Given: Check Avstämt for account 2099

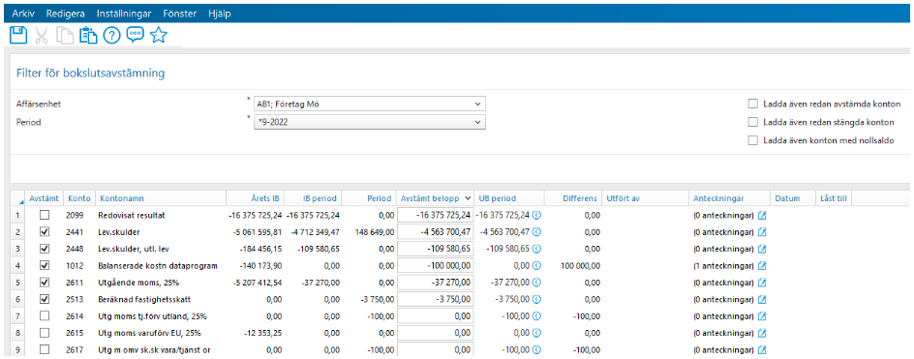Looking at the screenshot, I should coord(45,215).
